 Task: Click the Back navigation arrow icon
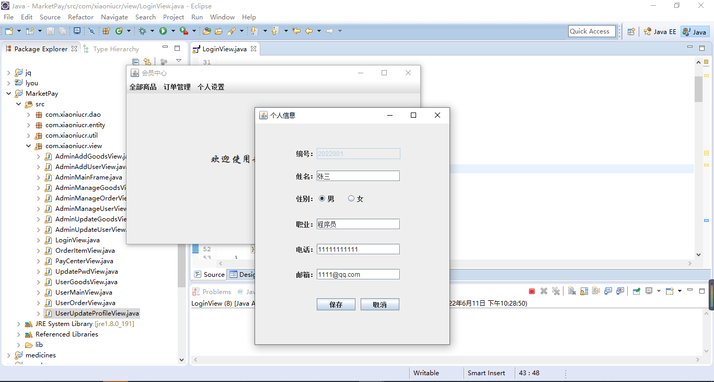click(x=309, y=31)
